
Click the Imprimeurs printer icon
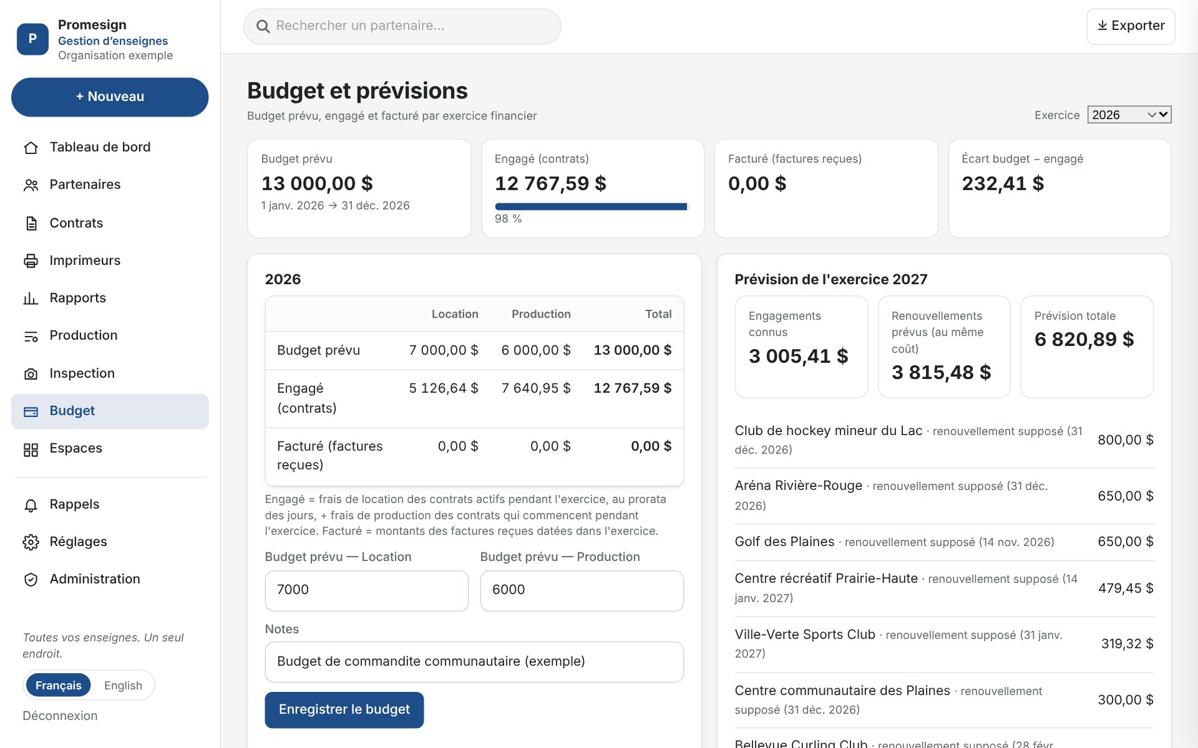point(31,261)
